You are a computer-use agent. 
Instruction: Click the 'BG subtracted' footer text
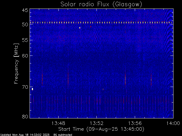63,135
